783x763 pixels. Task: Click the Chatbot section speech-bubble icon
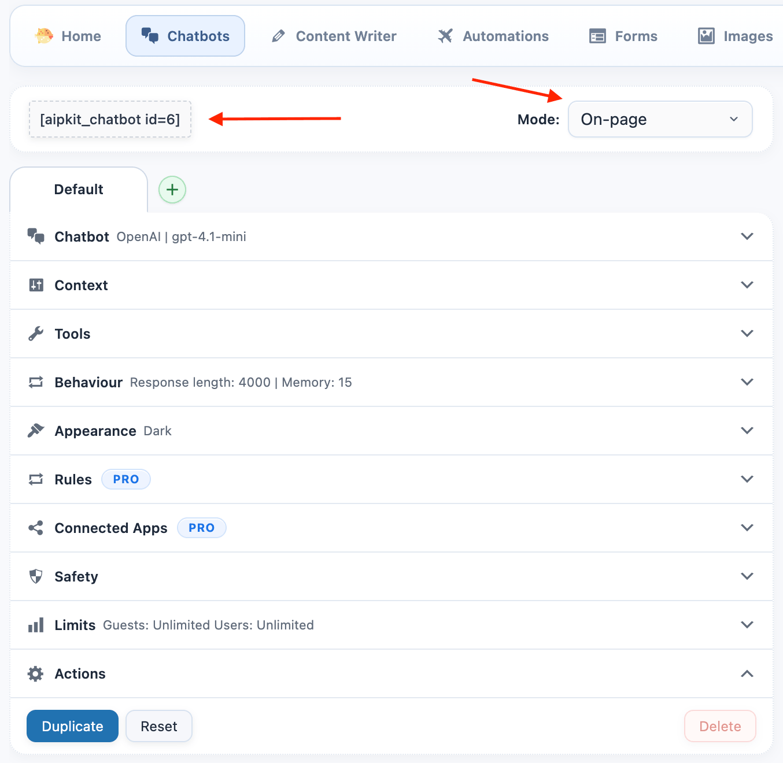(x=36, y=236)
